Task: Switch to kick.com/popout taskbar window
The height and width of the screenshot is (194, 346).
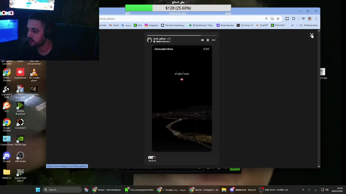Action: pos(139,190)
